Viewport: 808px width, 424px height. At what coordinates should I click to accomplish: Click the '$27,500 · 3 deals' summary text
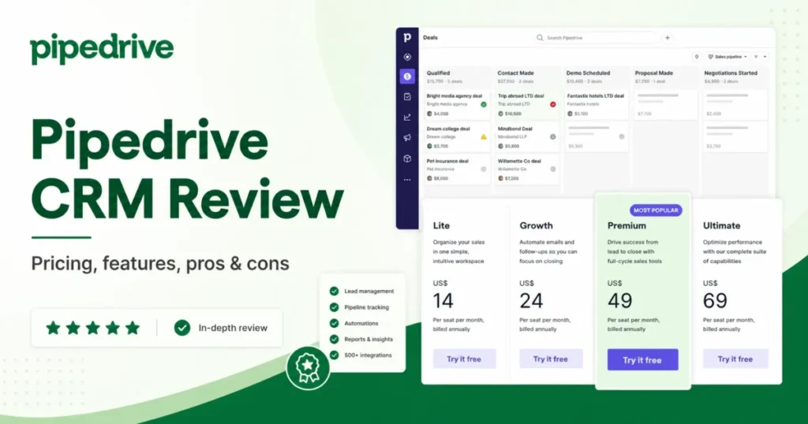click(515, 81)
